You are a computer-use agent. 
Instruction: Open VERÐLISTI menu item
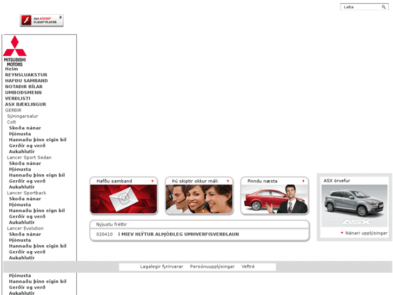point(17,99)
